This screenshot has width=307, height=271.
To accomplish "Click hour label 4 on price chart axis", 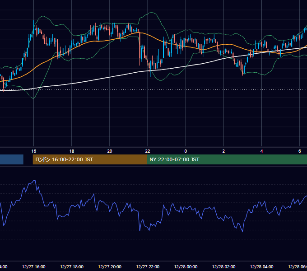I will pyautogui.click(x=261, y=151).
